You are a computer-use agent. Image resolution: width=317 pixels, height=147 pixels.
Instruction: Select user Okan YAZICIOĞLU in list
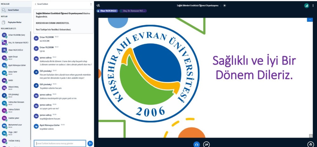pos(16,50)
